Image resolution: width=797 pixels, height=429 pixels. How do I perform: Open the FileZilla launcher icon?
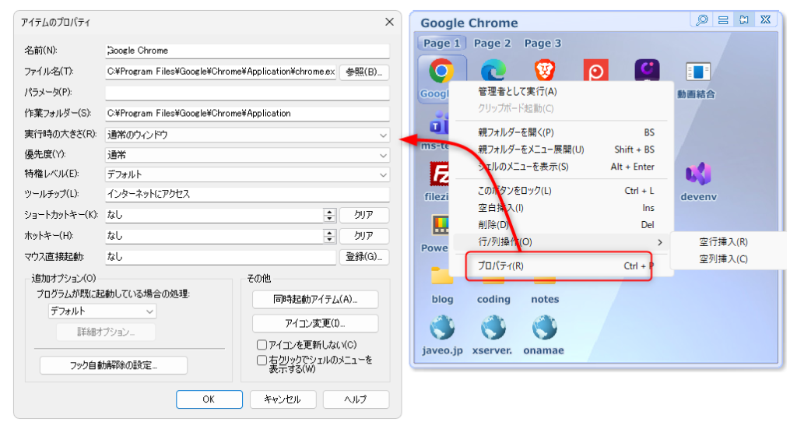tap(439, 175)
